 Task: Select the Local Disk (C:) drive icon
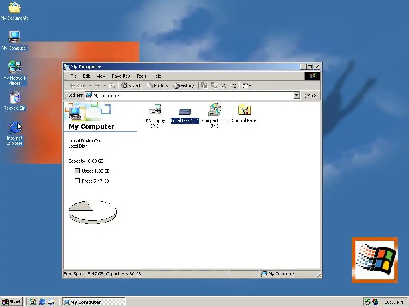185,112
